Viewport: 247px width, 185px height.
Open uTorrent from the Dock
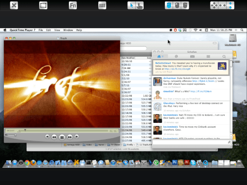(156, 163)
